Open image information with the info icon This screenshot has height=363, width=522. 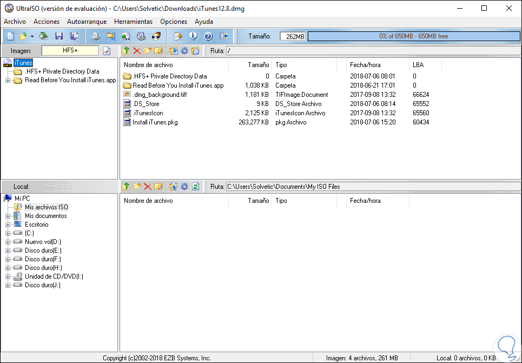pos(193,36)
